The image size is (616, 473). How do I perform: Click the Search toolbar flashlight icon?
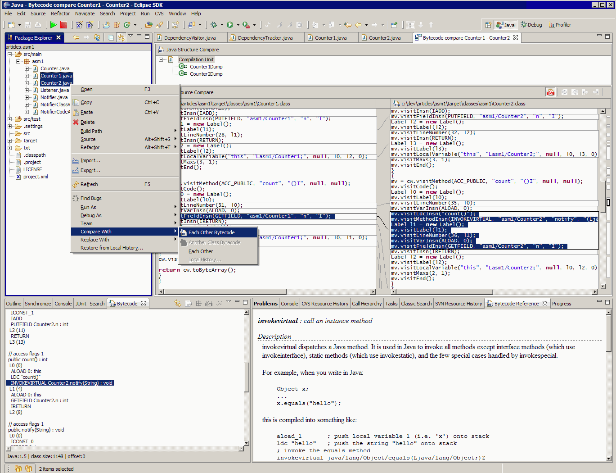[x=159, y=25]
